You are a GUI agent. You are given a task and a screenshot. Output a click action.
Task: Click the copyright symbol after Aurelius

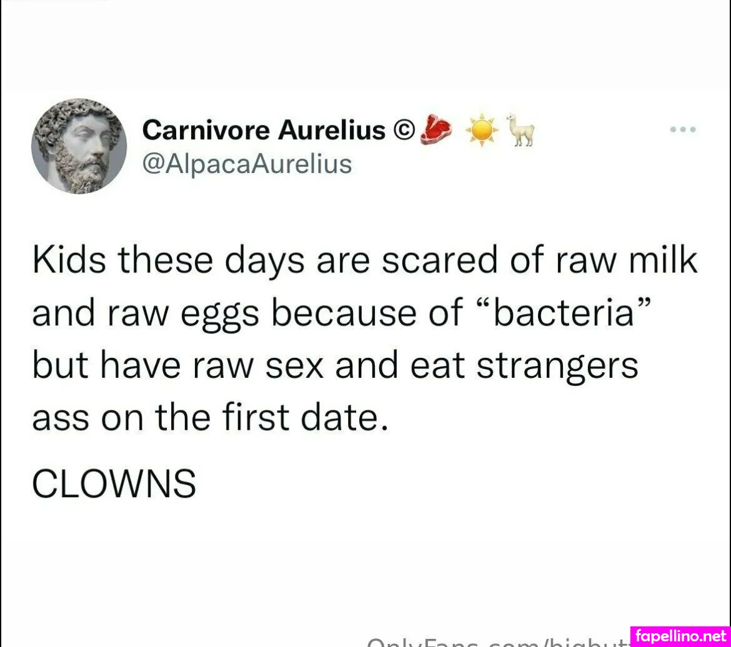point(404,130)
